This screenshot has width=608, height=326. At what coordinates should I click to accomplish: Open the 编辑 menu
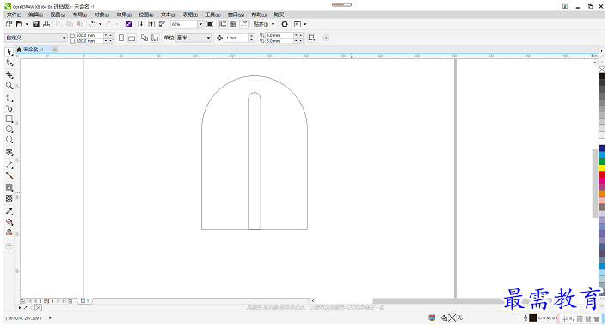point(35,15)
